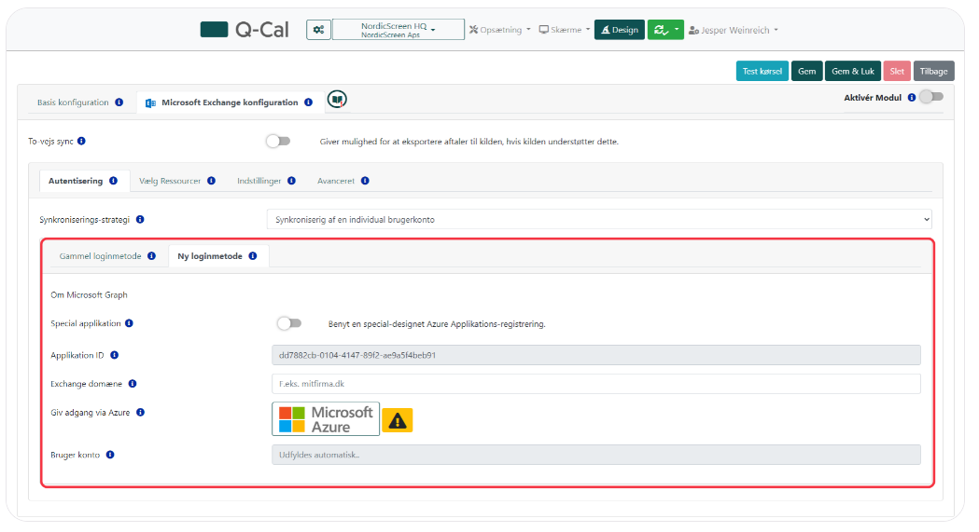
Task: Click info icon next to Ny loginmetode
Action: (253, 256)
